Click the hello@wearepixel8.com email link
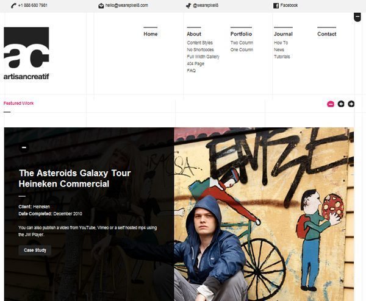366x301 pixels. point(126,5)
